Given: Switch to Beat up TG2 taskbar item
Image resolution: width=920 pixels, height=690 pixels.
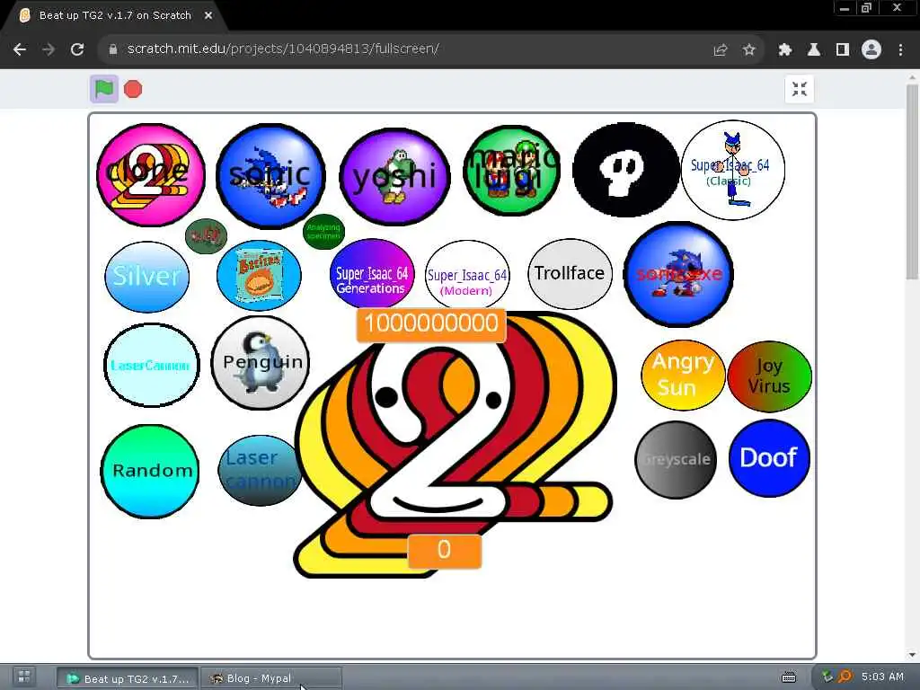Looking at the screenshot, I should pos(128,678).
